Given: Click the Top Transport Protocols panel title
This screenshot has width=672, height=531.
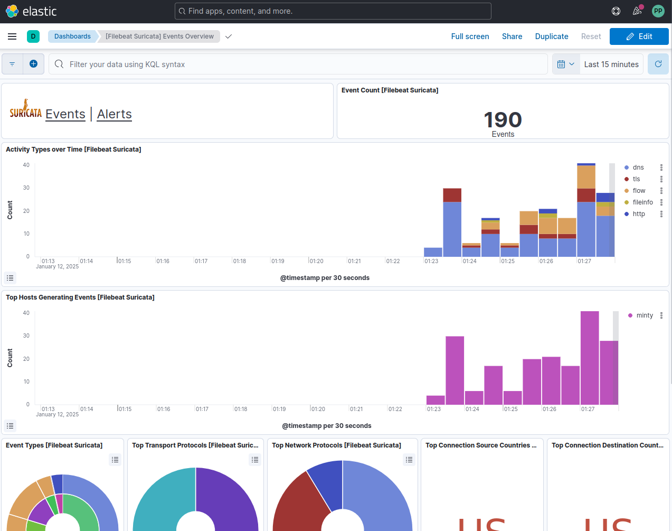Looking at the screenshot, I should tap(195, 445).
